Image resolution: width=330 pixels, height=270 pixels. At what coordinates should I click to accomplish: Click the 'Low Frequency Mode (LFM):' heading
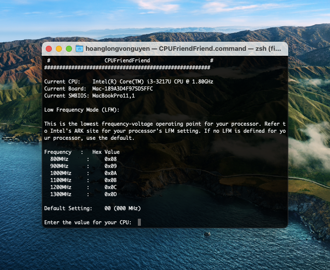(81, 110)
